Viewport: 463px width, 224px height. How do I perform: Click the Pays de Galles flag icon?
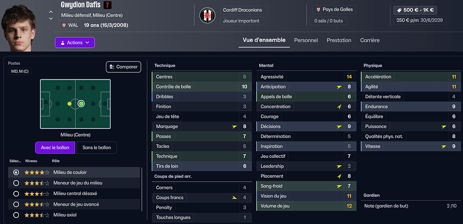click(x=318, y=10)
